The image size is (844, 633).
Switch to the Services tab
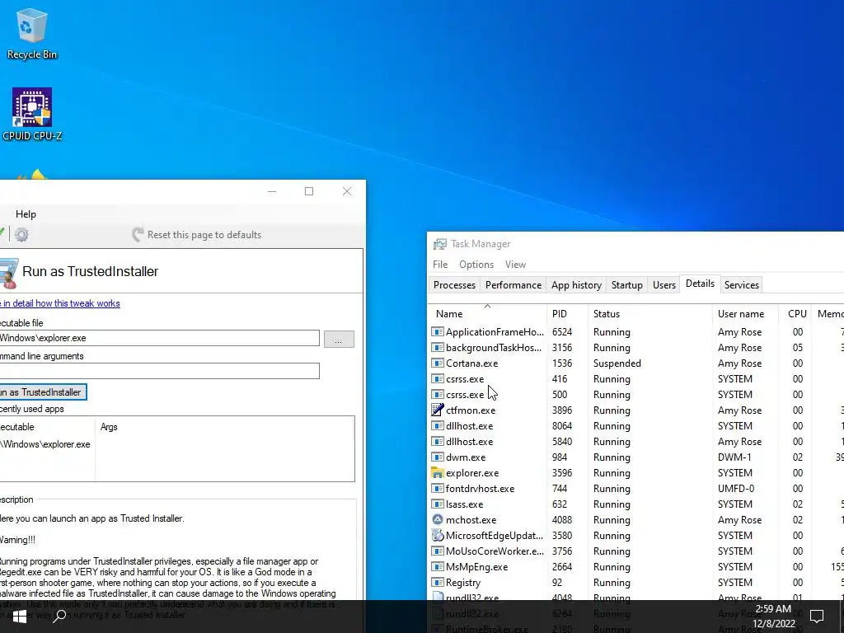click(741, 285)
